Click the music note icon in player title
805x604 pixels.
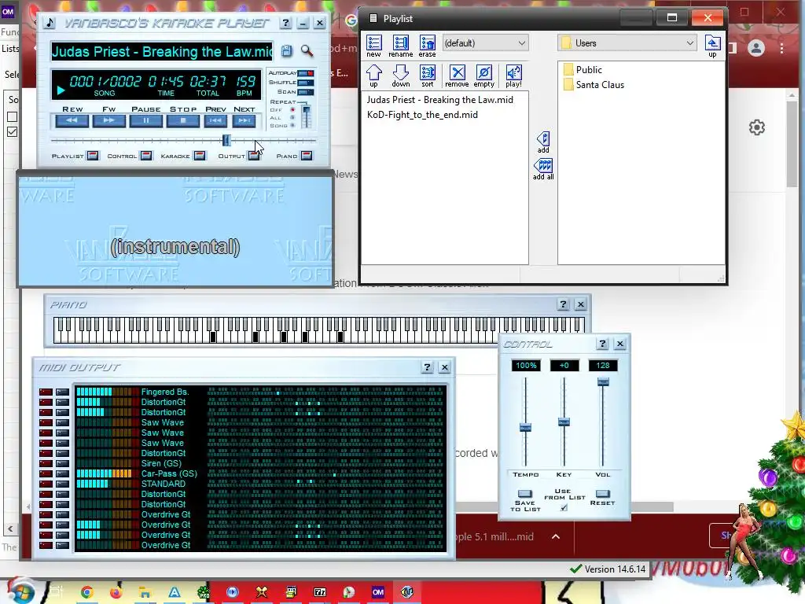(x=50, y=23)
